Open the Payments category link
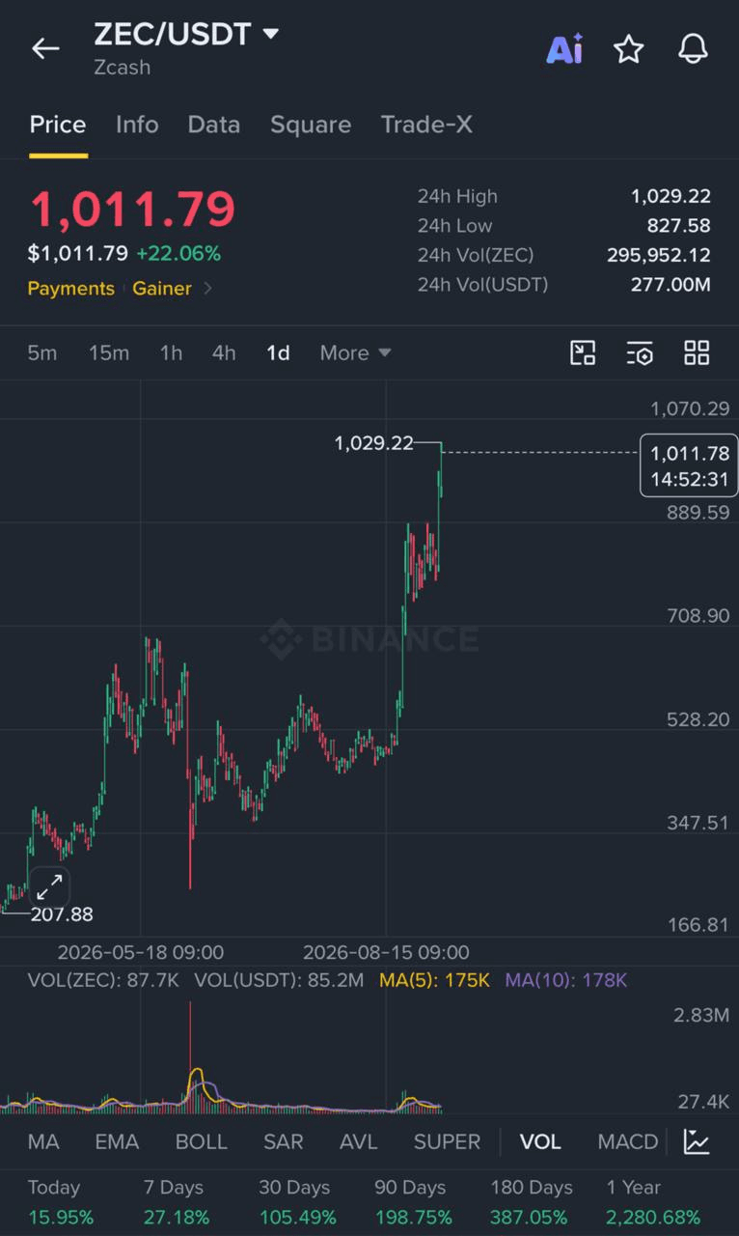The width and height of the screenshot is (739, 1236). point(70,288)
